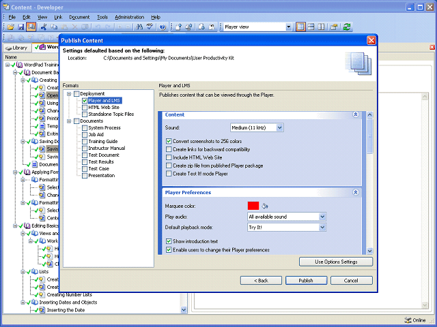The width and height of the screenshot is (437, 327).
Task: Collapse the Player Preferences section chevron
Action: (356, 192)
